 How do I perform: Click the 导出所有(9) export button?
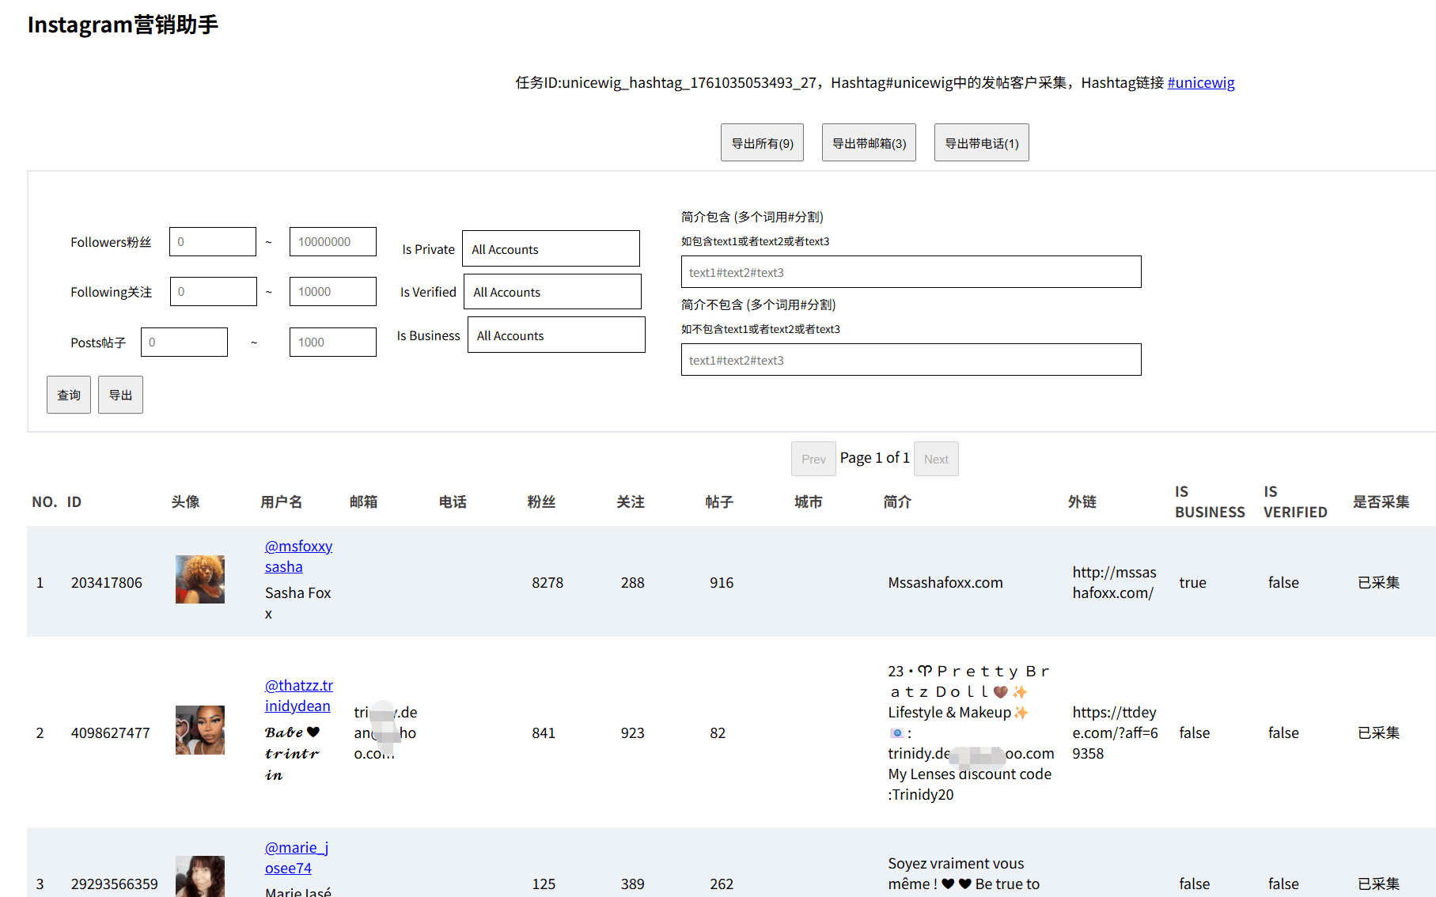tap(762, 143)
